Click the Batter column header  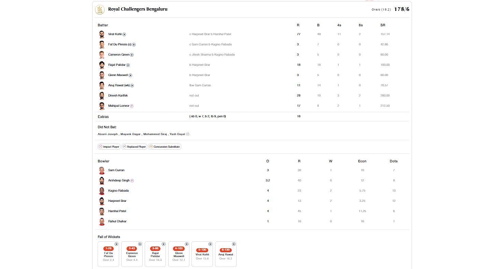[103, 25]
